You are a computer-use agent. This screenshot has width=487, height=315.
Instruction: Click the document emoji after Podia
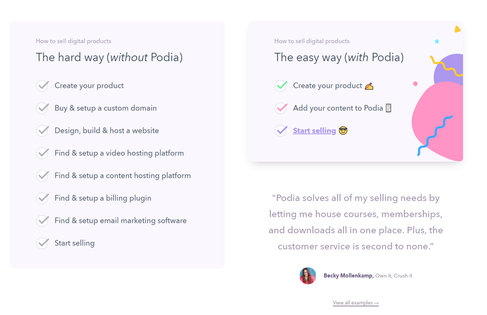tap(389, 108)
